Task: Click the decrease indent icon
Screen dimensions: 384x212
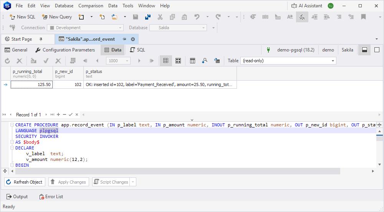Action: 314,17
